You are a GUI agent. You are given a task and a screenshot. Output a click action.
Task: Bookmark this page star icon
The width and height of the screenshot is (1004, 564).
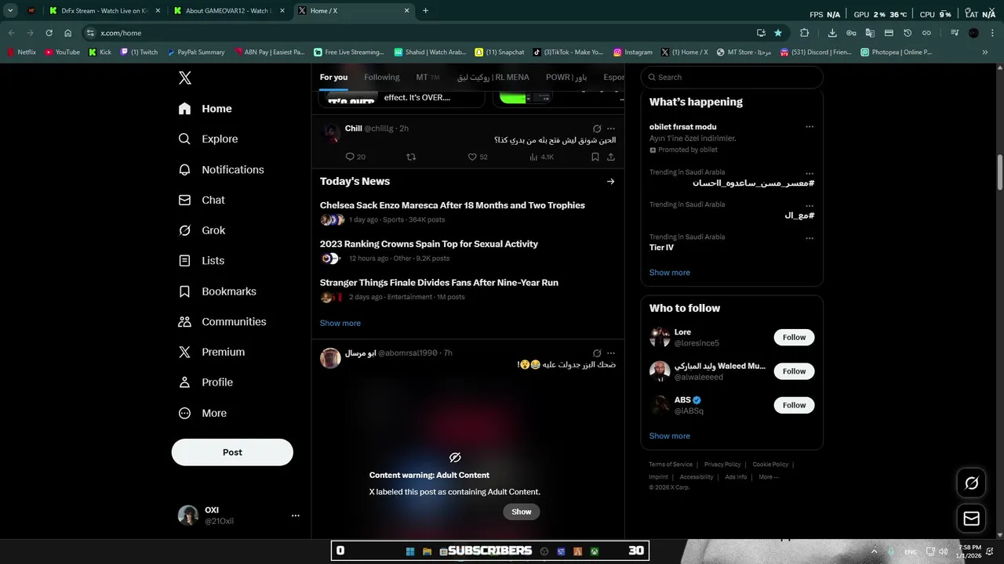coord(777,33)
